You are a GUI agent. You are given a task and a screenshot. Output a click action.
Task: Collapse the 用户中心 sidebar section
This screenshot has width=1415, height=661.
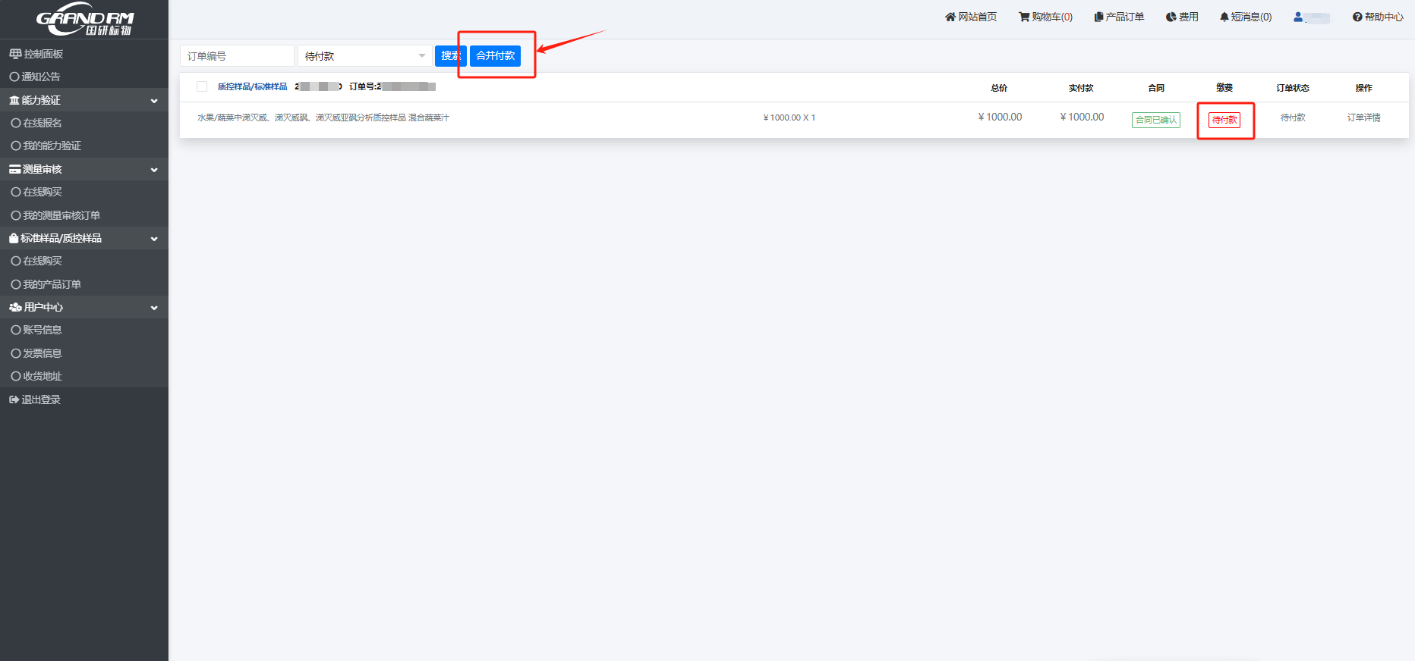point(154,308)
